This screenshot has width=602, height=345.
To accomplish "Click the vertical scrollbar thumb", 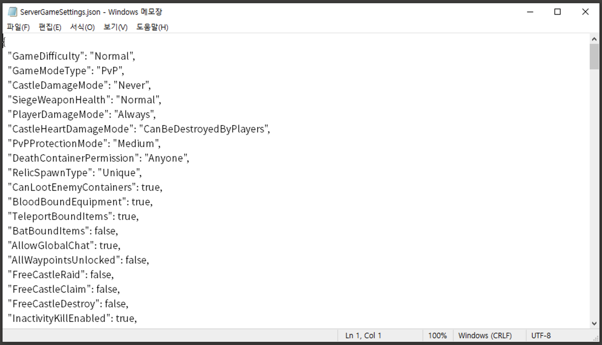I will [594, 56].
